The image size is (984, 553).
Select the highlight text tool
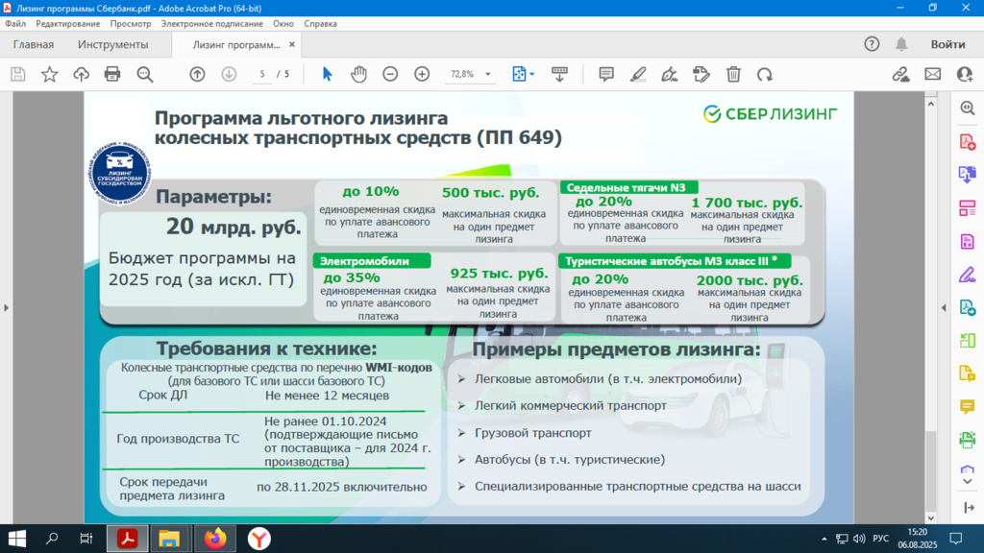pos(638,74)
